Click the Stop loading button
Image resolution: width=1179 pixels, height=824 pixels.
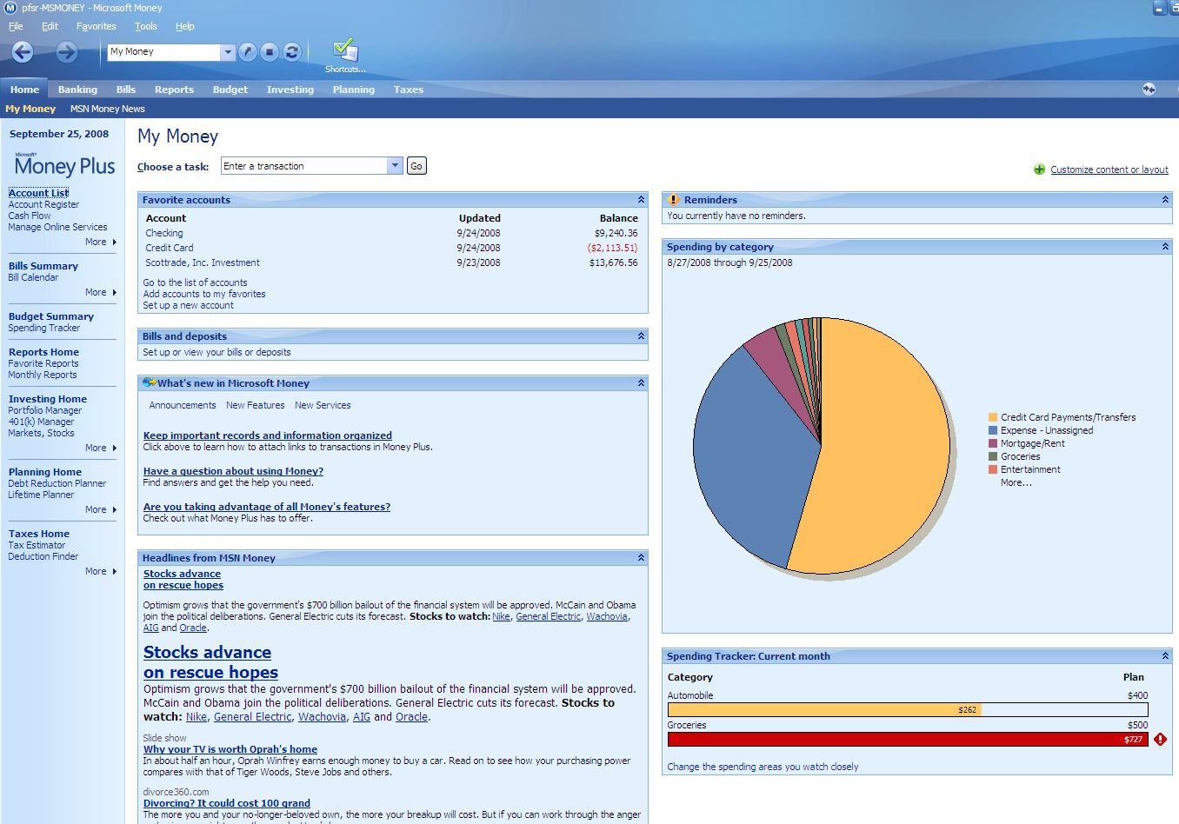click(270, 52)
